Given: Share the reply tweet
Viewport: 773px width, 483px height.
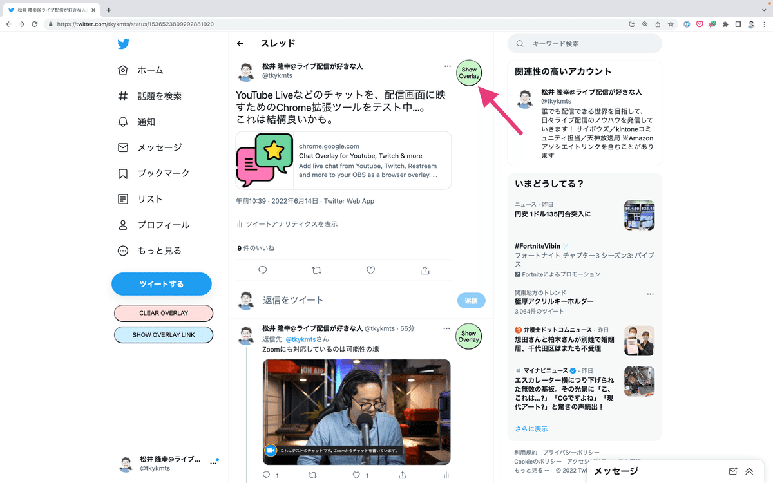Looking at the screenshot, I should (402, 475).
